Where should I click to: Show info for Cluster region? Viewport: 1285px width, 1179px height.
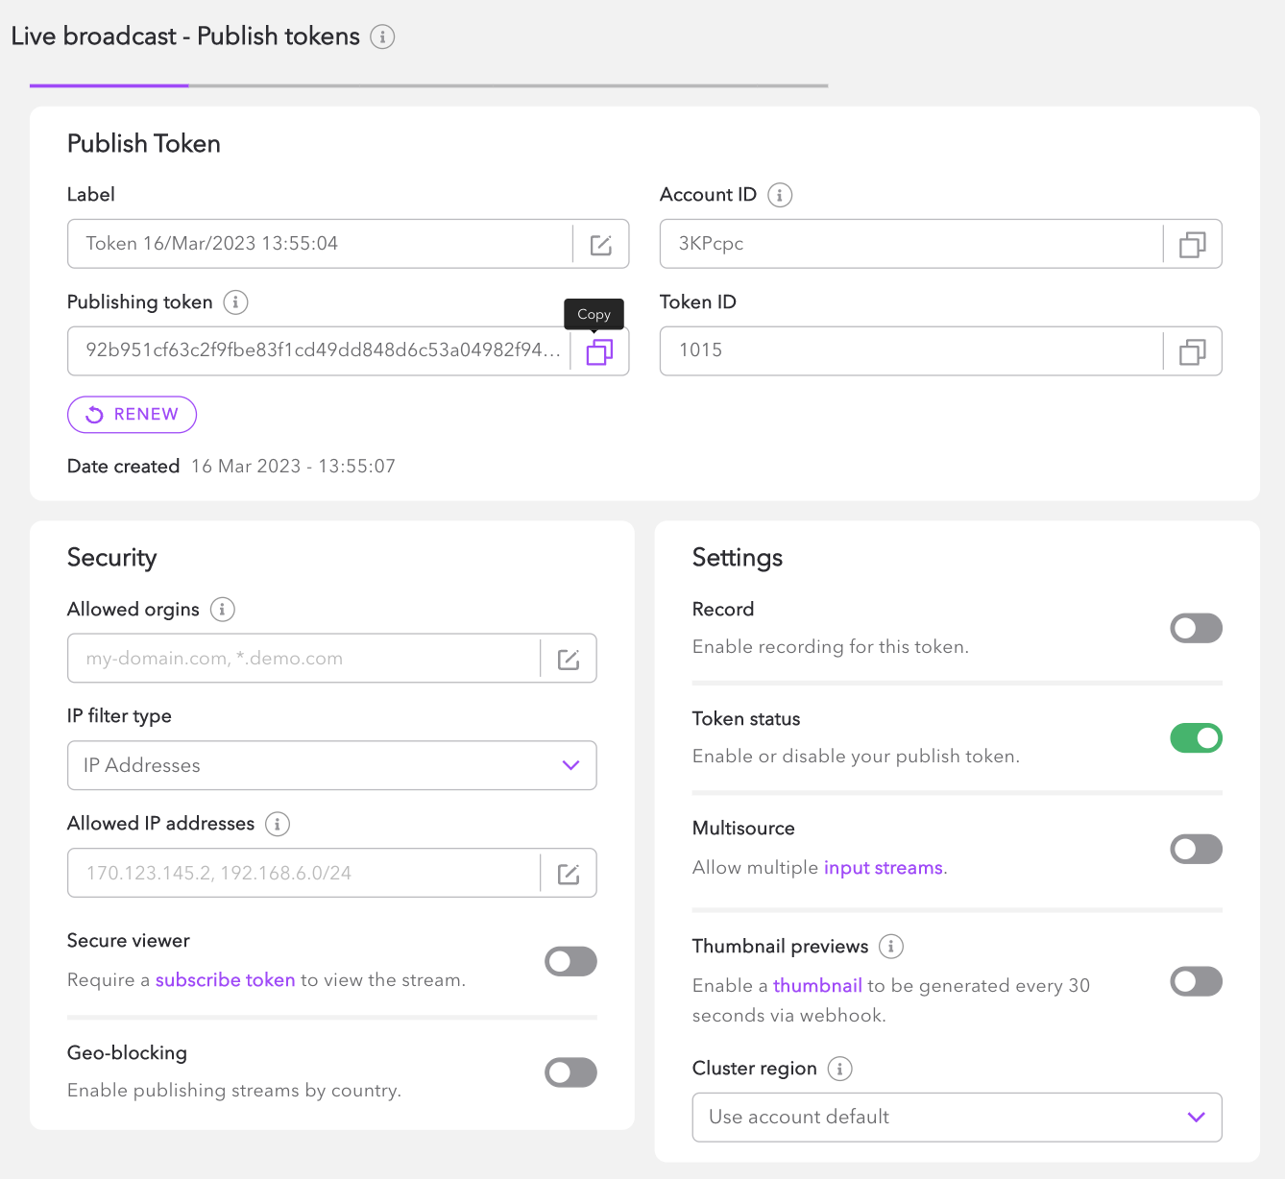(x=839, y=1069)
